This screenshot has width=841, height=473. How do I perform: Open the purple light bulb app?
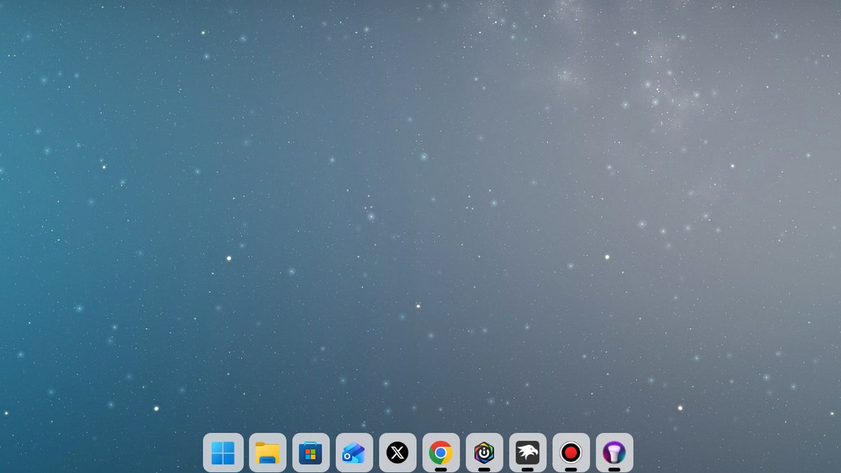(615, 453)
